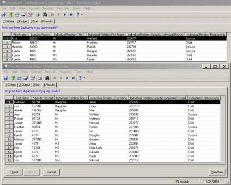
Task: Open Favorites menu in New Relationship Query window
Action: tap(66, 72)
